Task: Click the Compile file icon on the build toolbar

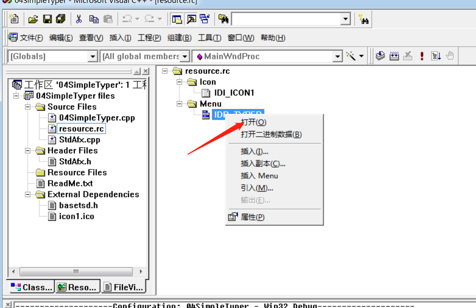Action: [x=380, y=56]
